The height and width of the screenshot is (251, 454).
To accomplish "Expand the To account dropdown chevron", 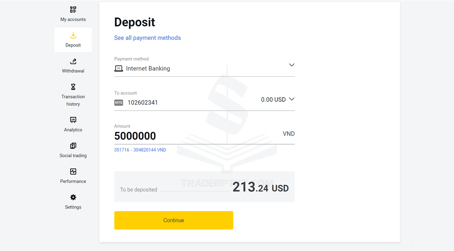I will 292,99.
